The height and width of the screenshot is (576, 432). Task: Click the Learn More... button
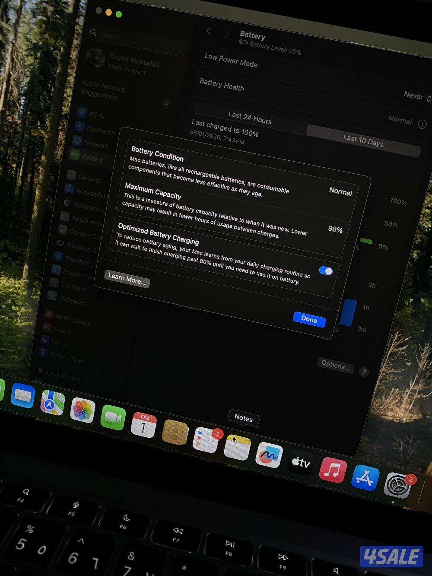127,279
